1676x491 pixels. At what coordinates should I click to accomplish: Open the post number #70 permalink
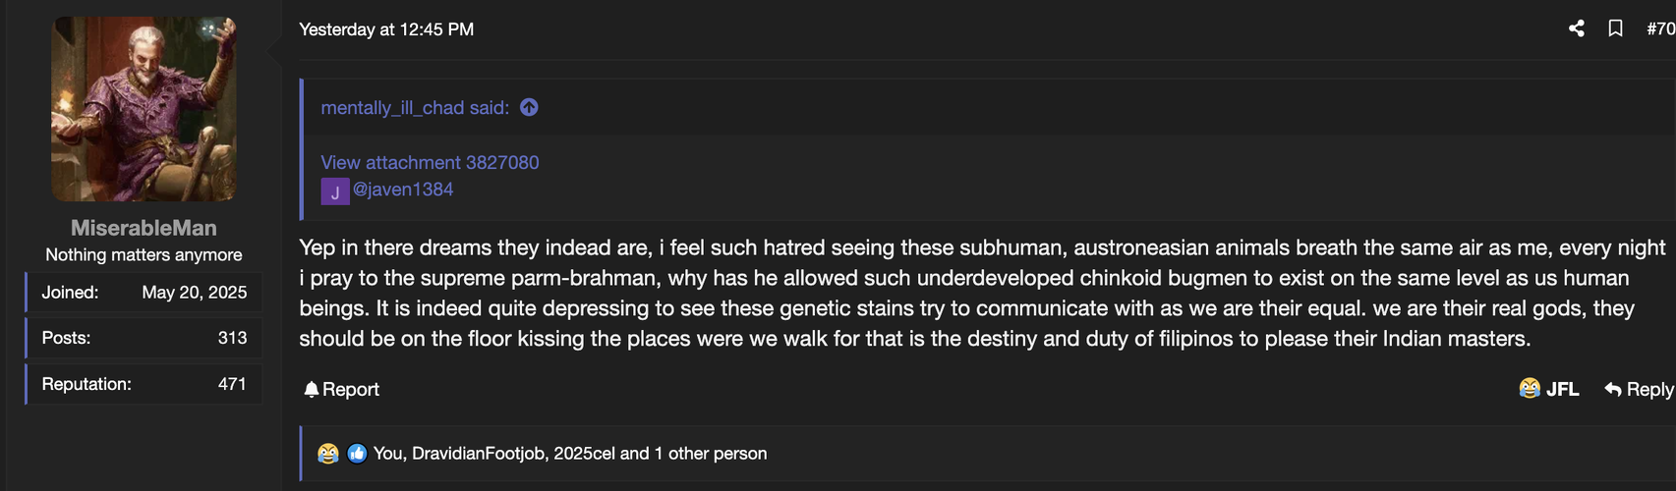(x=1660, y=28)
